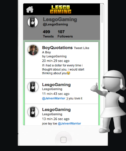The image size is (126, 151).
Task: Open BoyQuotations tweet author name
Action: 57,48
